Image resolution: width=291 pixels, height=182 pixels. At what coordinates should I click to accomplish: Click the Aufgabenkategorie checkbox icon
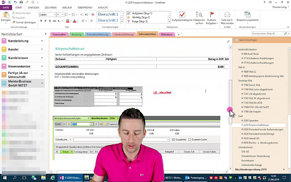[x=182, y=15]
